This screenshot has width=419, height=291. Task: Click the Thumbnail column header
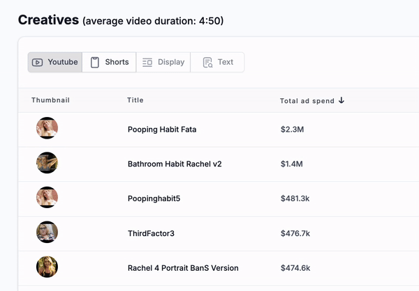coord(50,100)
